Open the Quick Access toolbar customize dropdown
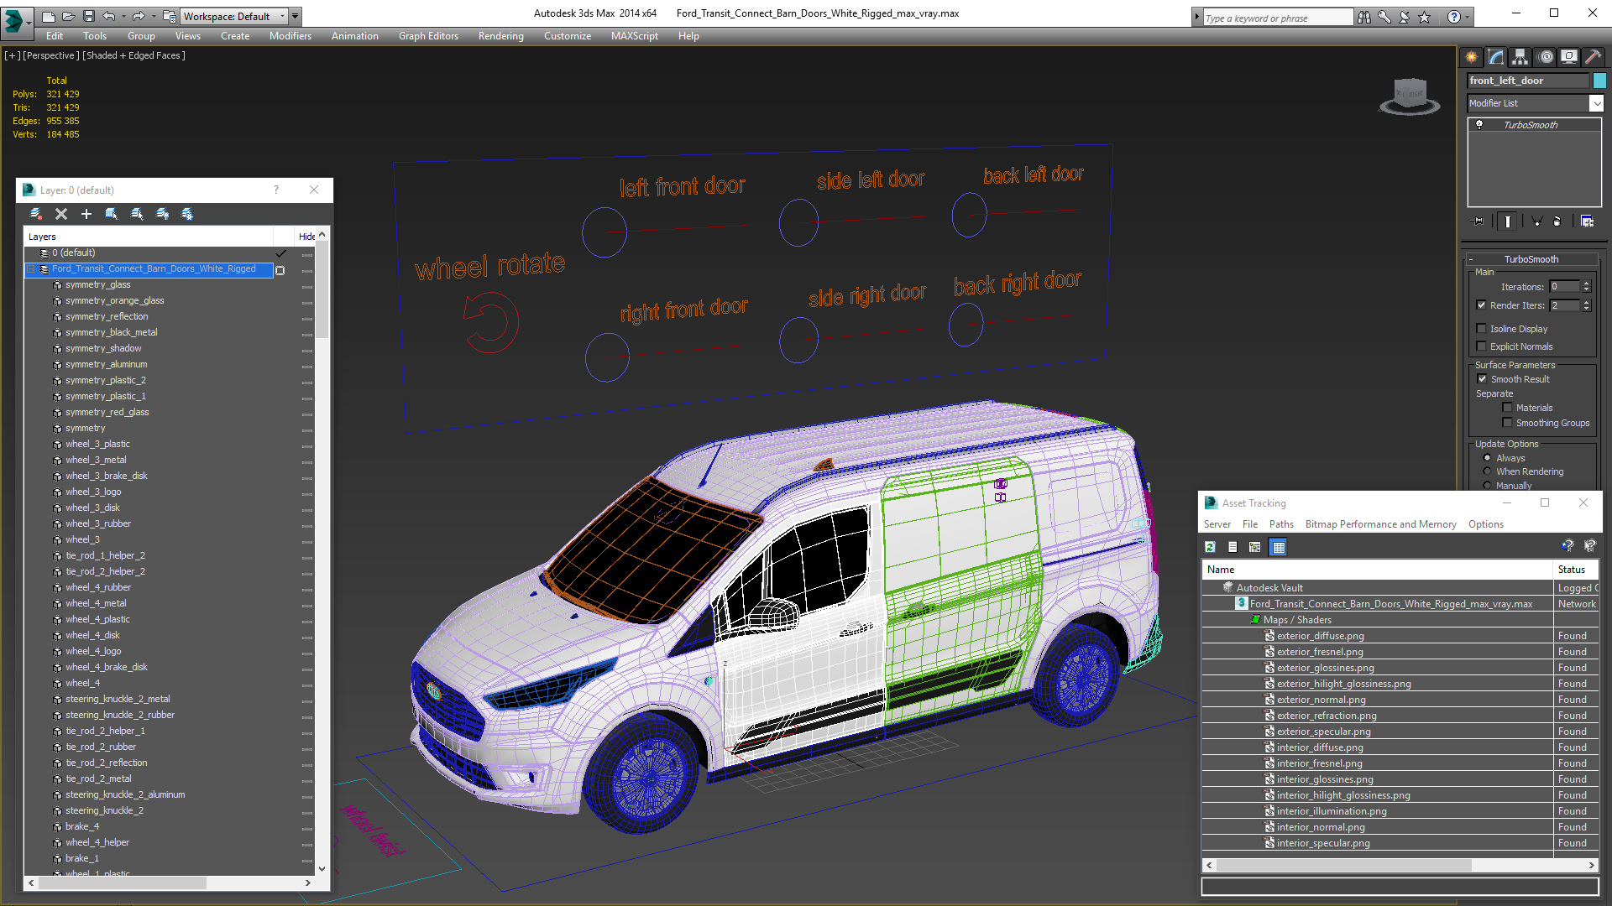1612x906 pixels. [296, 16]
